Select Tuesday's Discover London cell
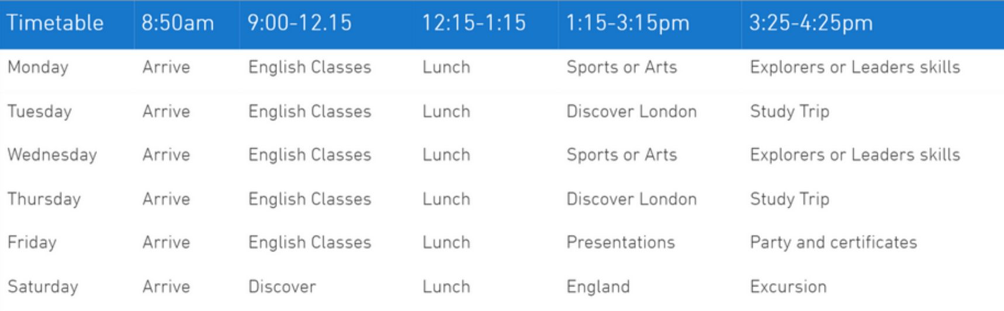 tap(631, 111)
